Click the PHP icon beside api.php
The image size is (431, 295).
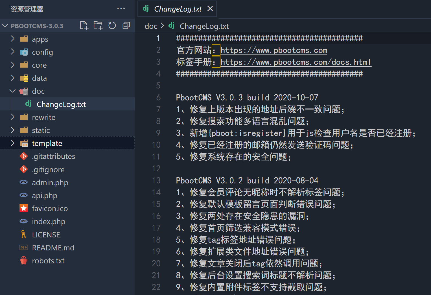coord(24,195)
